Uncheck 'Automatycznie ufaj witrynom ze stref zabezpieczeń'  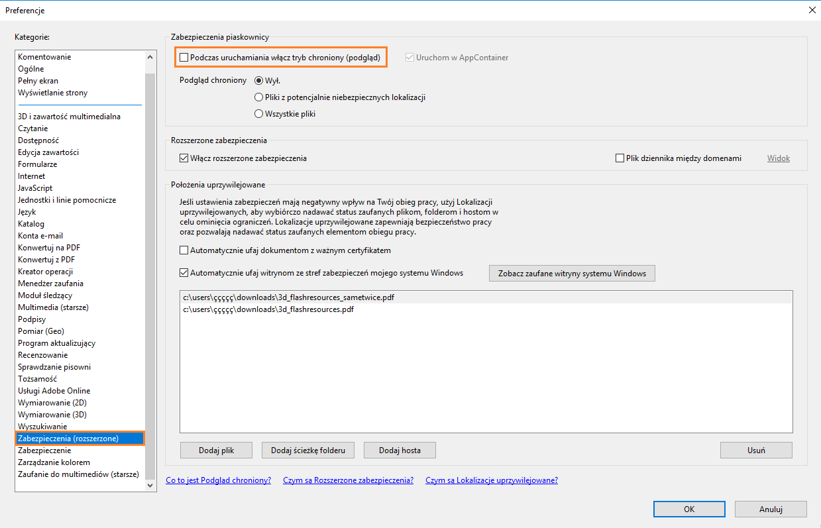tap(184, 272)
